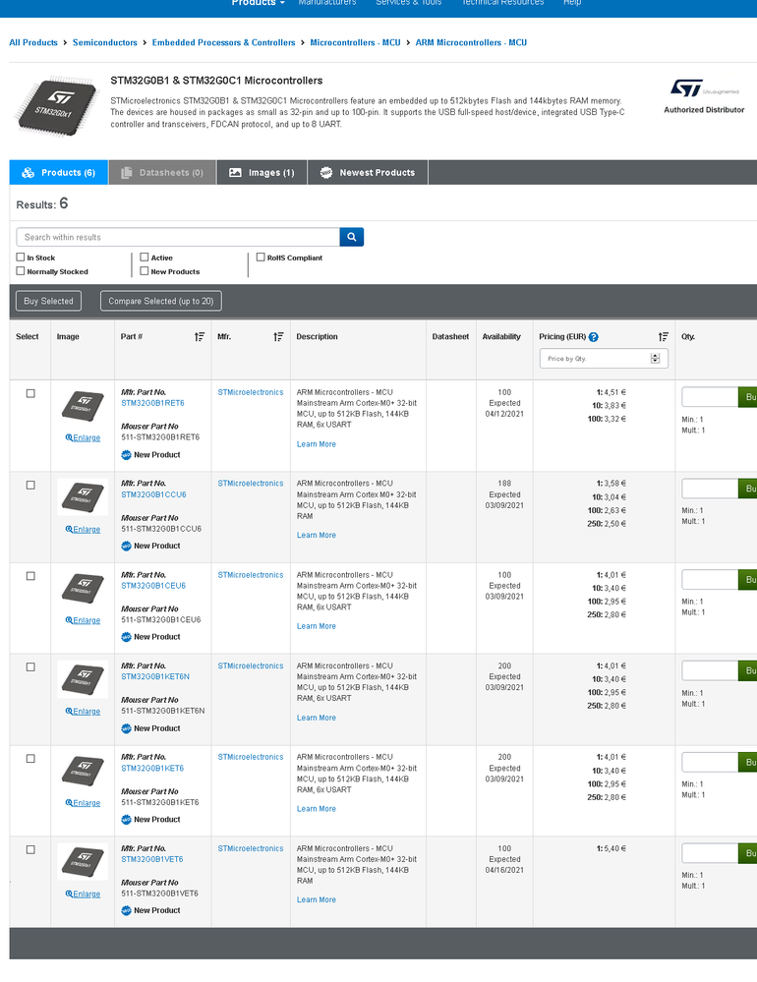Enlarge image for STM32G0B1KET6
The height and width of the screenshot is (982, 757).
pyautogui.click(x=83, y=803)
